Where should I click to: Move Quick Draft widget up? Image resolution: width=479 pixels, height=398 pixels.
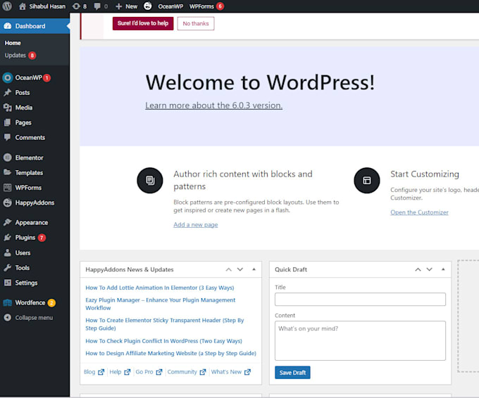pos(418,269)
